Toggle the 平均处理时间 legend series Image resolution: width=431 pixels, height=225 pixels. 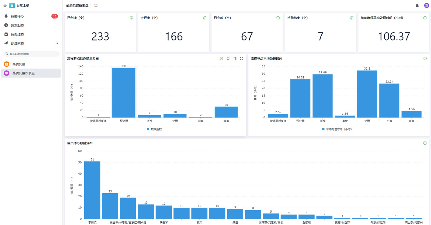(337, 129)
